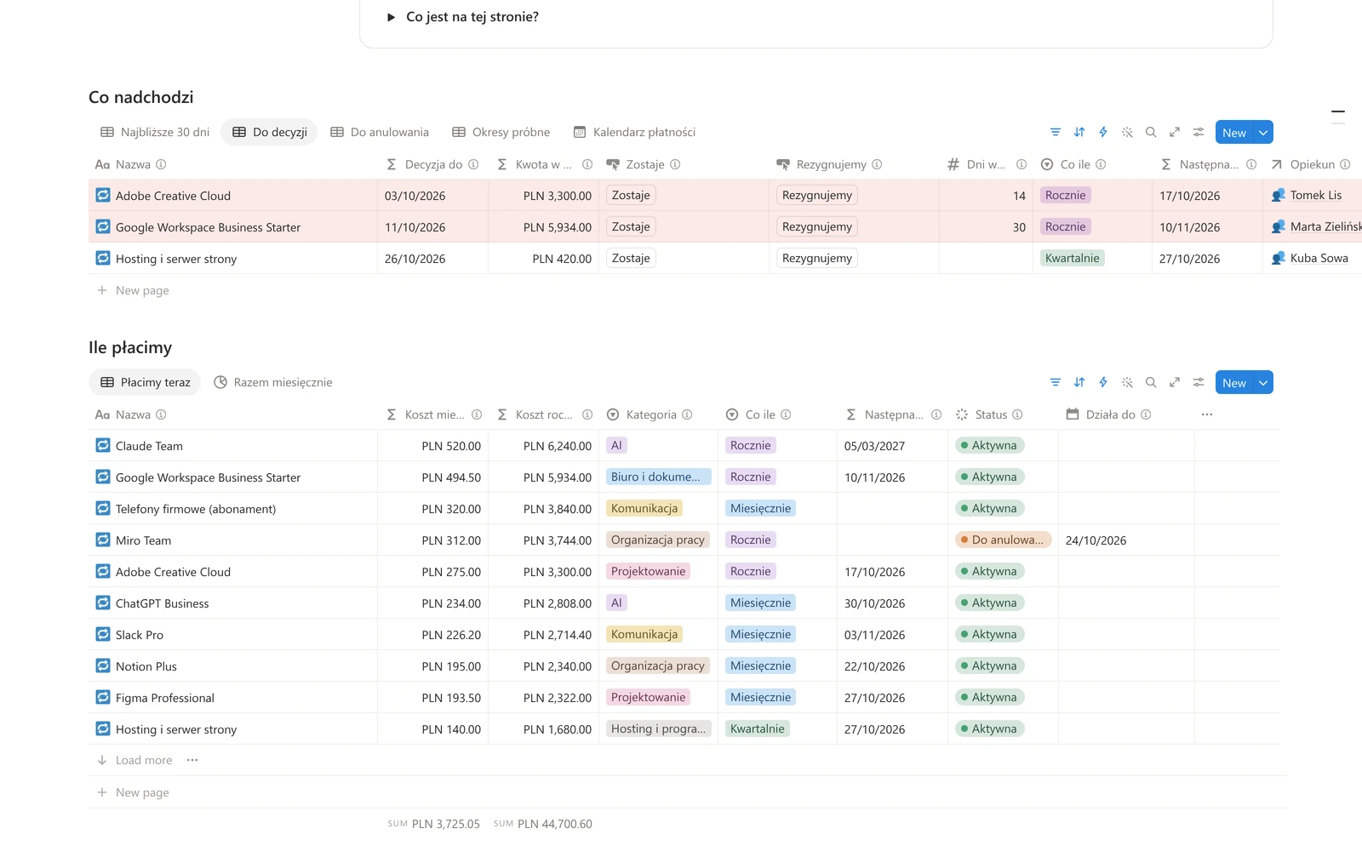Switch to Kalendarz płatności tab

[x=635, y=132]
